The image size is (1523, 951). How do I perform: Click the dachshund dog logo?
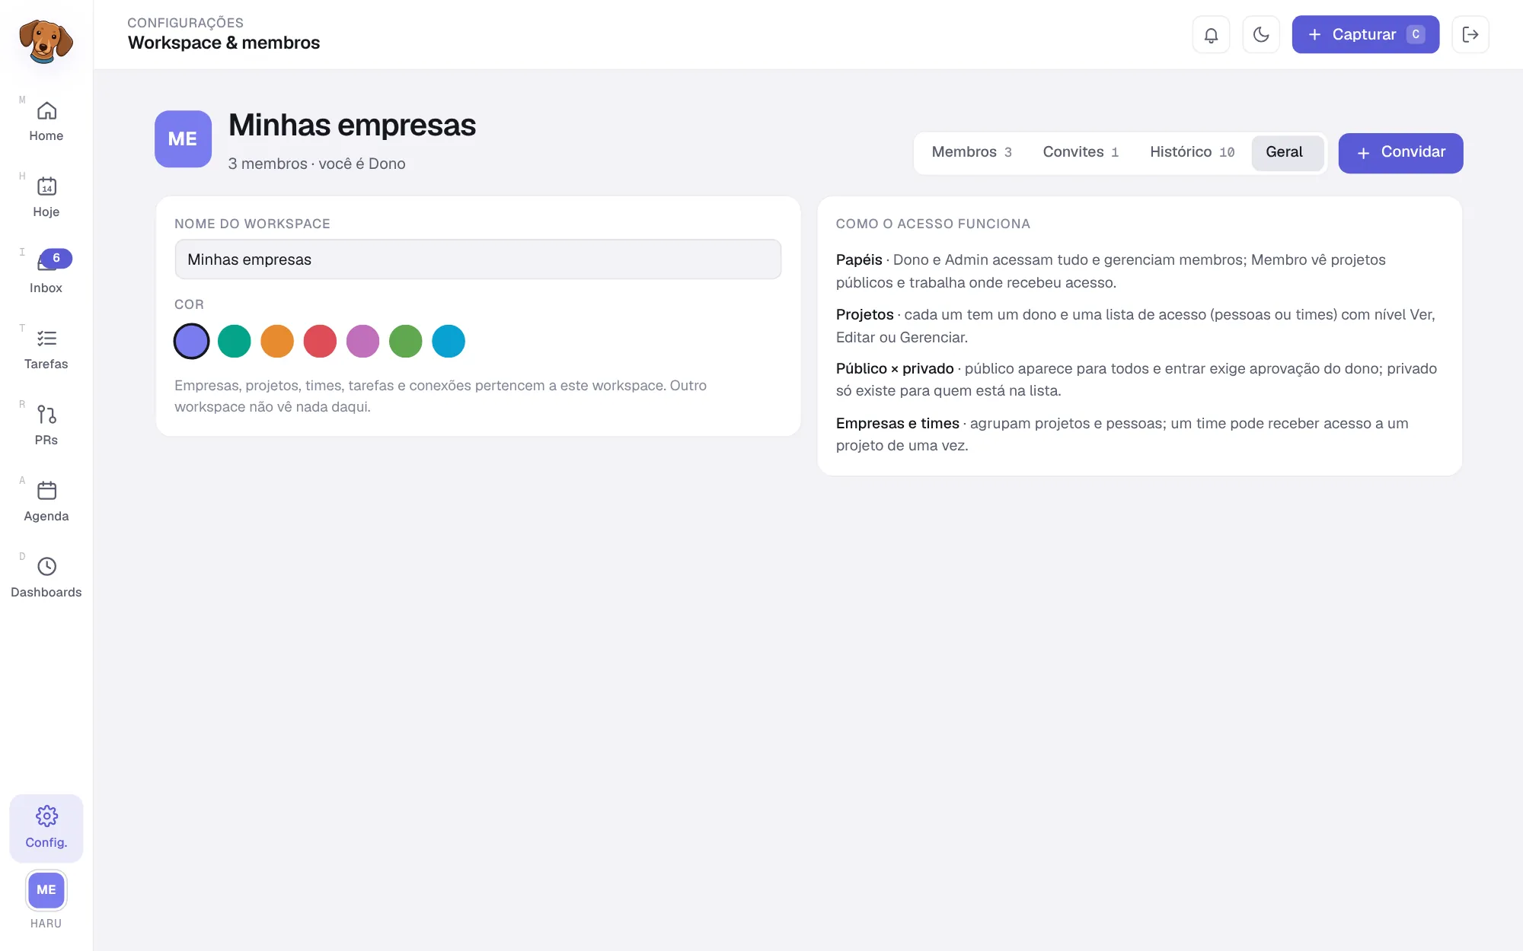click(46, 41)
